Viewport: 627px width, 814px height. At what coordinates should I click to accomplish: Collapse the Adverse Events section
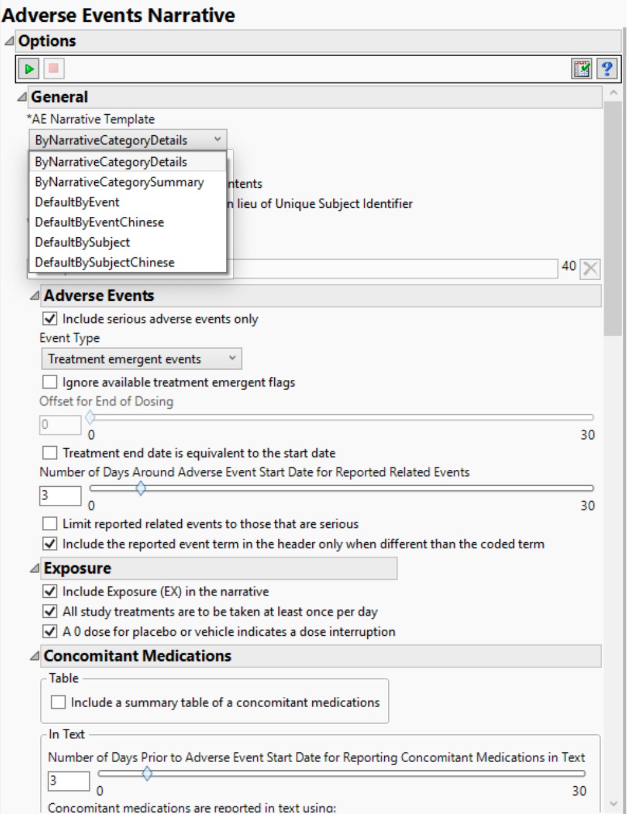35,295
